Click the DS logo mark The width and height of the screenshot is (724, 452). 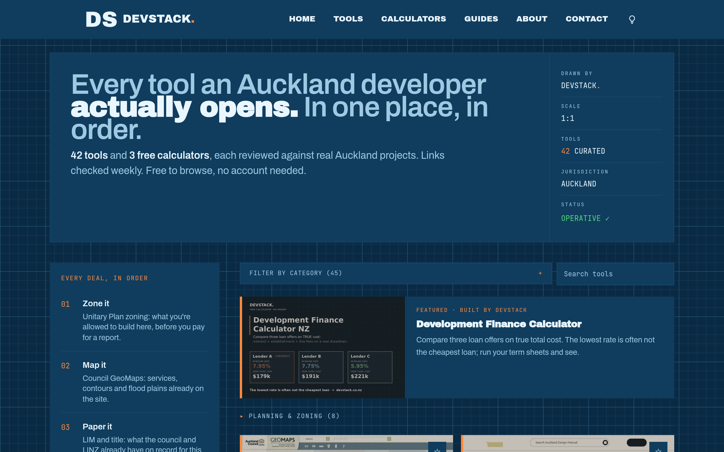[101, 19]
